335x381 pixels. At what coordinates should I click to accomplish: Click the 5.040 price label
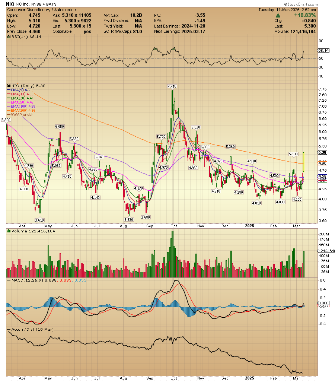click(x=99, y=157)
